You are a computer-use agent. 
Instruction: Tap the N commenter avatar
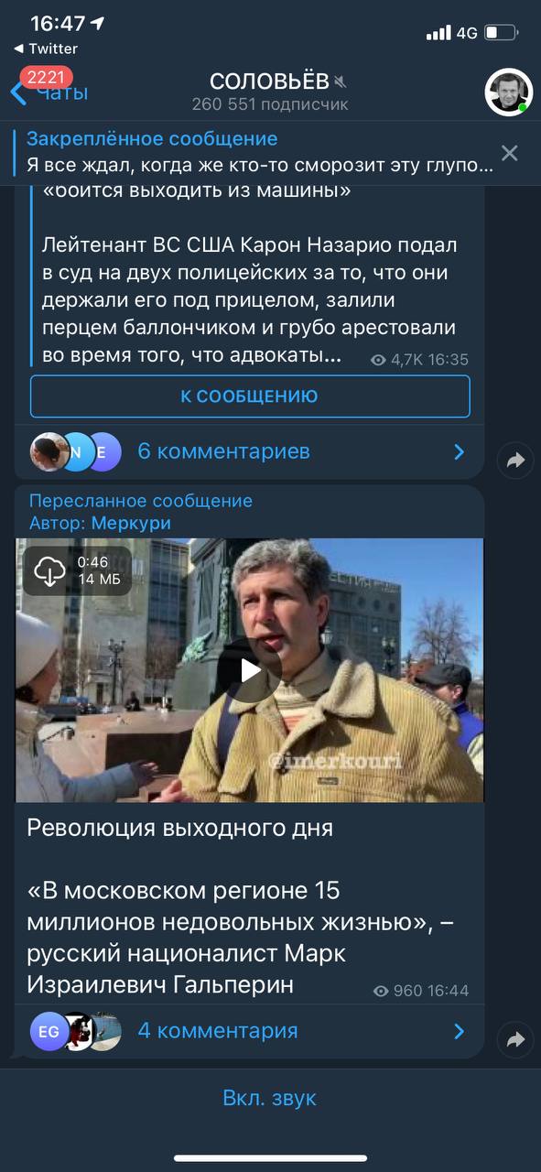(77, 451)
